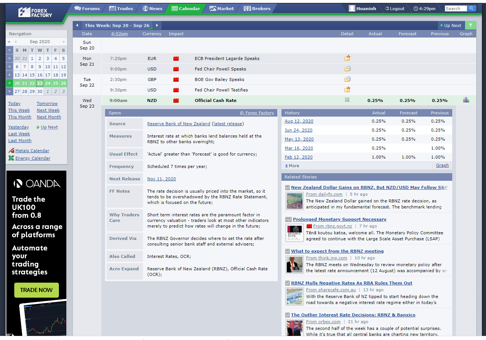Screen dimensions: 486x340
Task: Open story New Zealand Dollar Gains on RBNZ
Action: coord(369,187)
